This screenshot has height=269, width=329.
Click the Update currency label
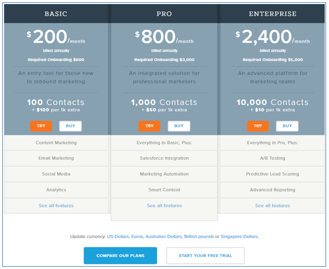[88, 237]
